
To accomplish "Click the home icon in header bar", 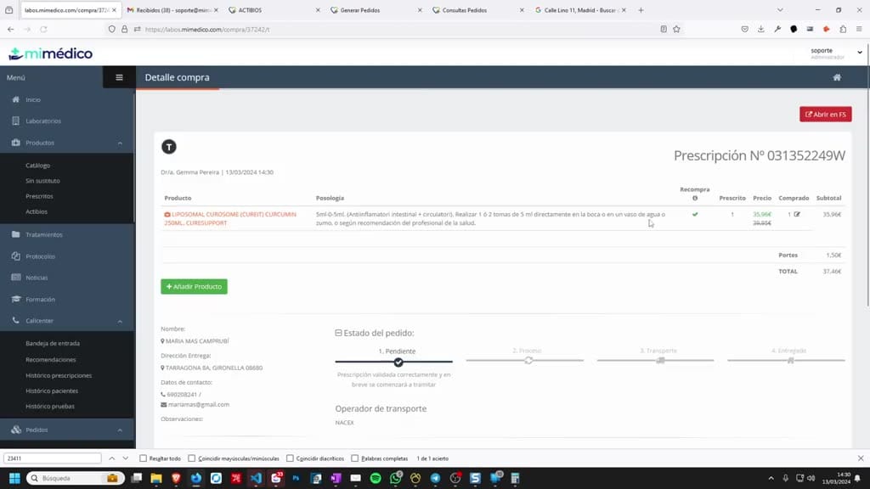I will pos(837,77).
